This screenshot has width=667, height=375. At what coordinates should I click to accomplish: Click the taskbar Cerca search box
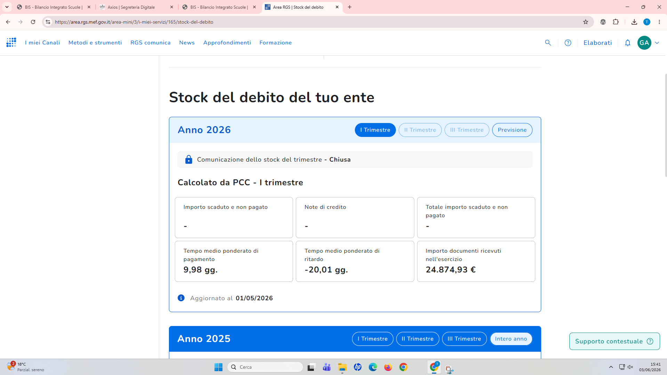coord(265,367)
